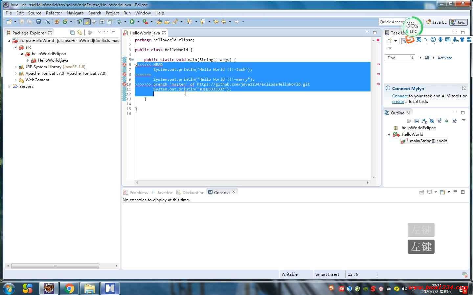Image resolution: width=473 pixels, height=295 pixels.
Task: Expand the WebContent folder node
Action: point(15,80)
